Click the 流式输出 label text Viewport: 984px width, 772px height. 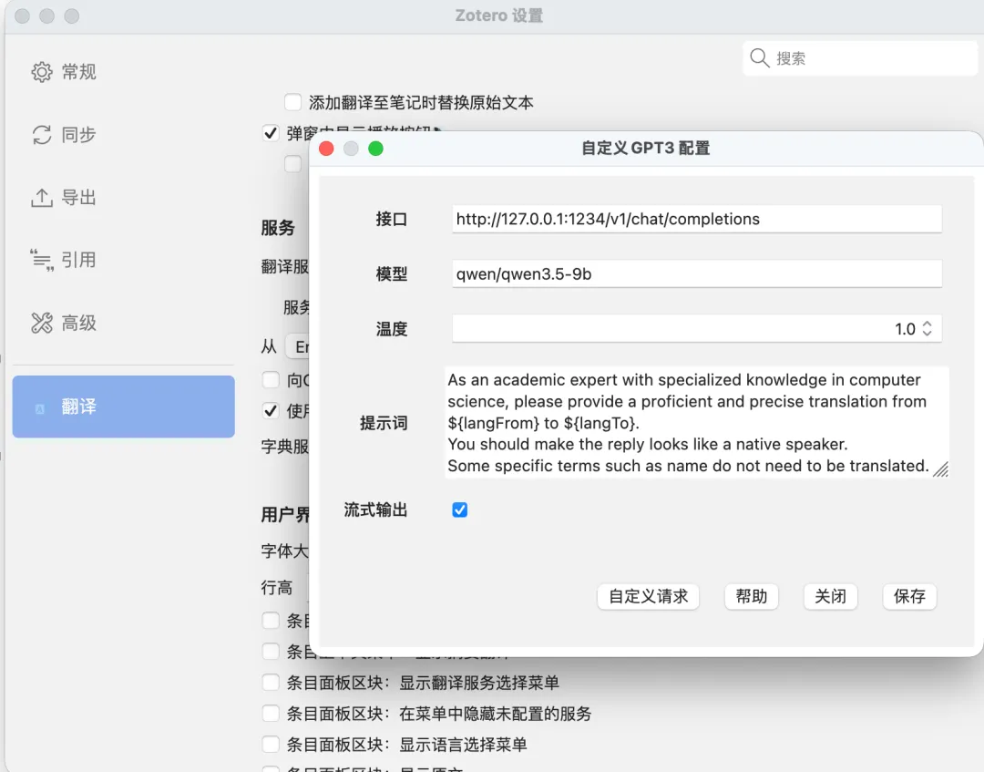[x=375, y=510]
